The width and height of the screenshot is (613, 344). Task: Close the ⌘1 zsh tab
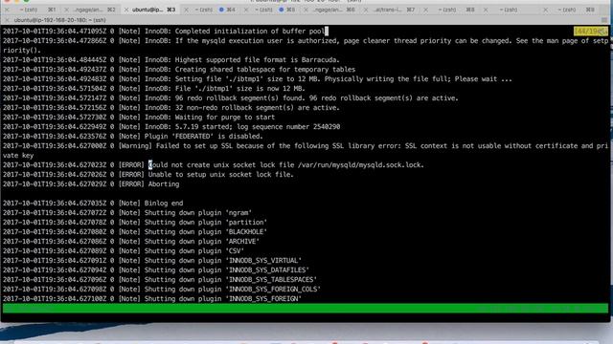[x=7, y=10]
